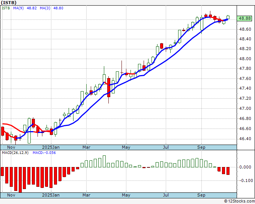Click the current price tag 48.88
Image resolution: width=255 pixels, height=204 pixels.
click(245, 18)
